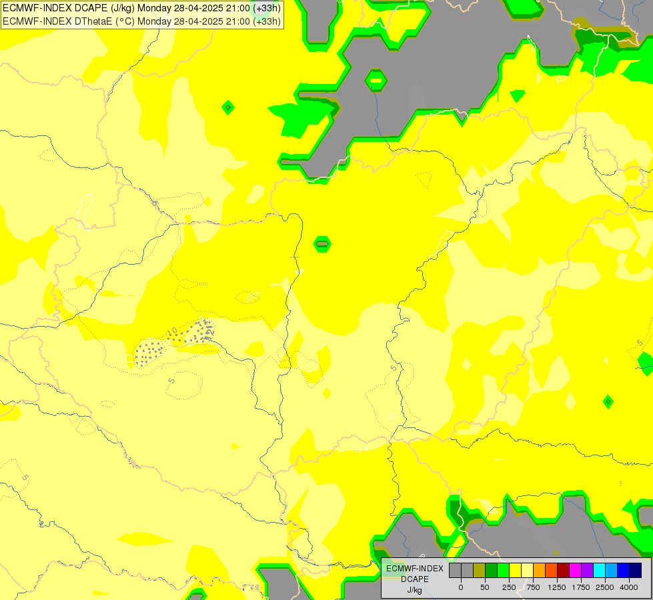This screenshot has width=653, height=600.
Task: Click the bright green legend swatch
Action: [504, 571]
